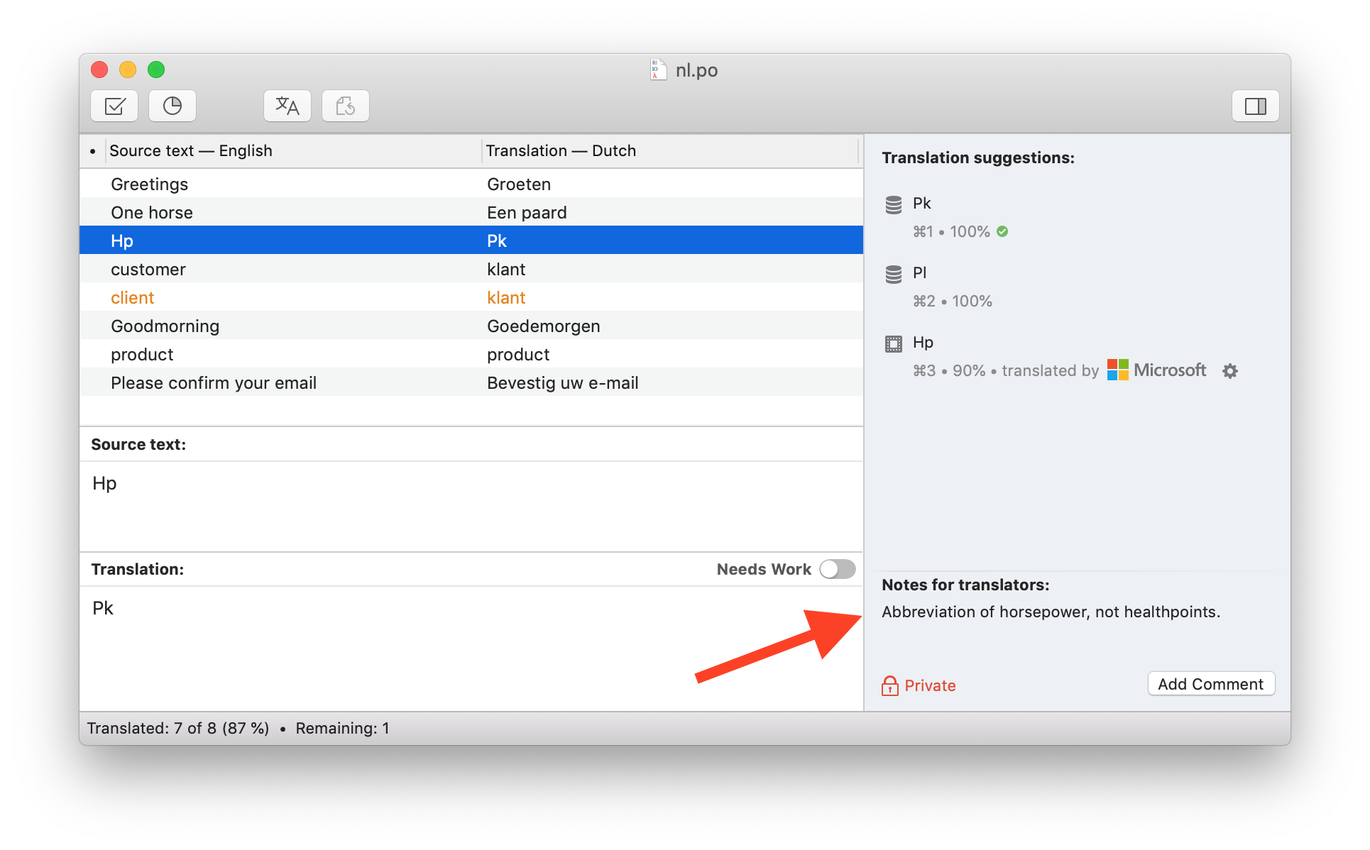Image resolution: width=1370 pixels, height=850 pixels.
Task: Click machine translation icon beside Hp suggestion
Action: click(x=894, y=344)
